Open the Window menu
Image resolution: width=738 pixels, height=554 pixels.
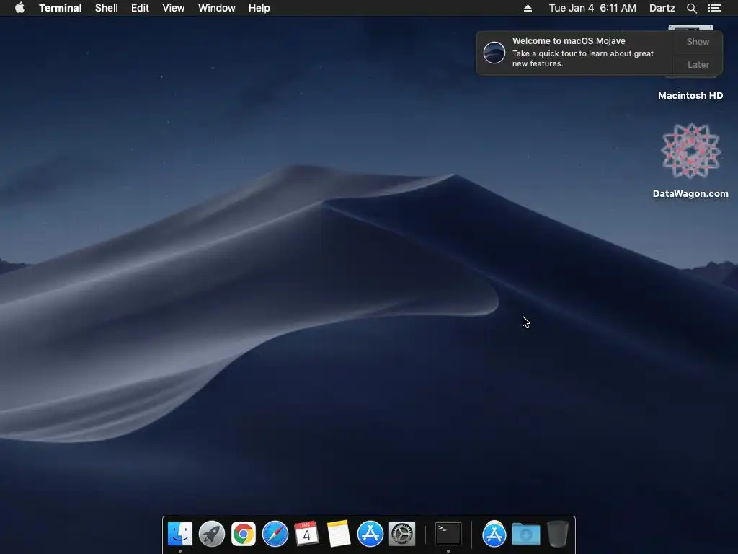coord(216,8)
